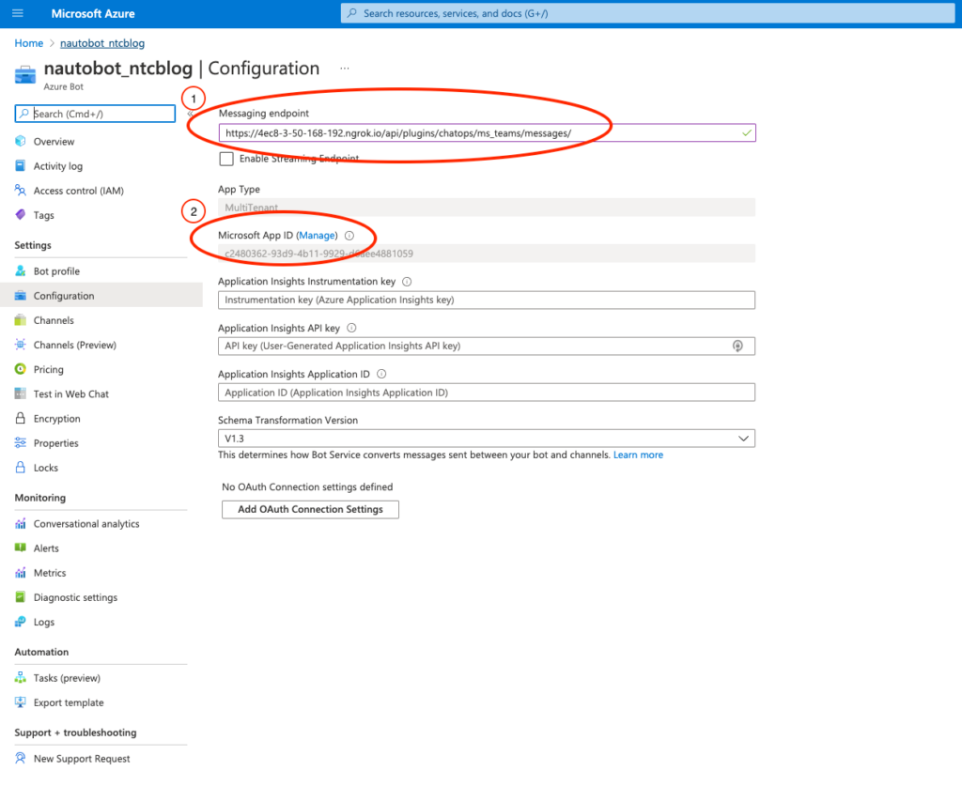Enable the Streaming Endpoint checkbox
Viewport: 962px width, 802px height.
coord(226,159)
